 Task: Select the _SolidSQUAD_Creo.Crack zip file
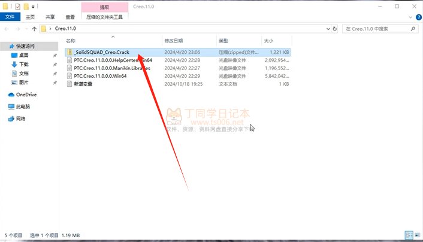[x=177, y=52]
